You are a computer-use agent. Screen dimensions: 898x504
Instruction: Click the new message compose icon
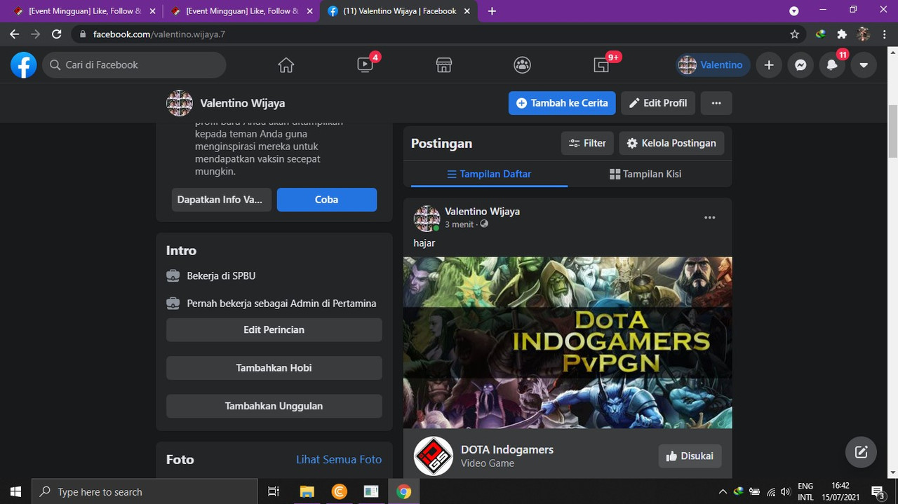tap(862, 452)
